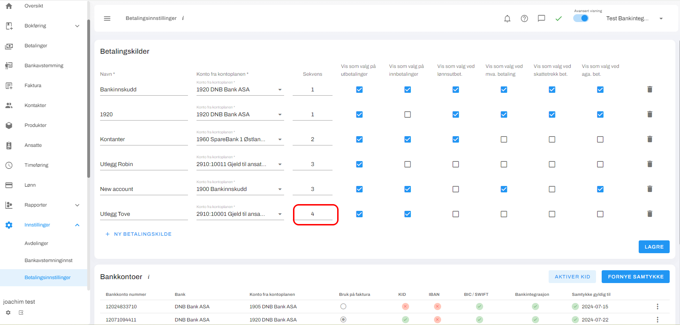Screen dimensions: 680x325
Task: Click info icon next to Betalingsinnstillinger title
Action: 183,18
